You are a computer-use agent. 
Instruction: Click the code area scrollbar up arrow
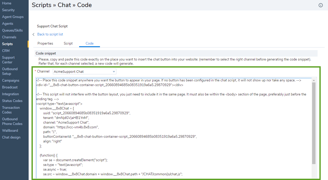[x=314, y=80]
